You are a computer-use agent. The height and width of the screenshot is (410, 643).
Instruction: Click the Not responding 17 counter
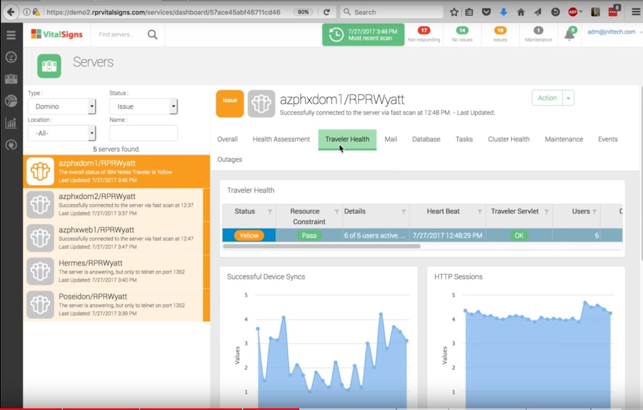click(x=424, y=34)
